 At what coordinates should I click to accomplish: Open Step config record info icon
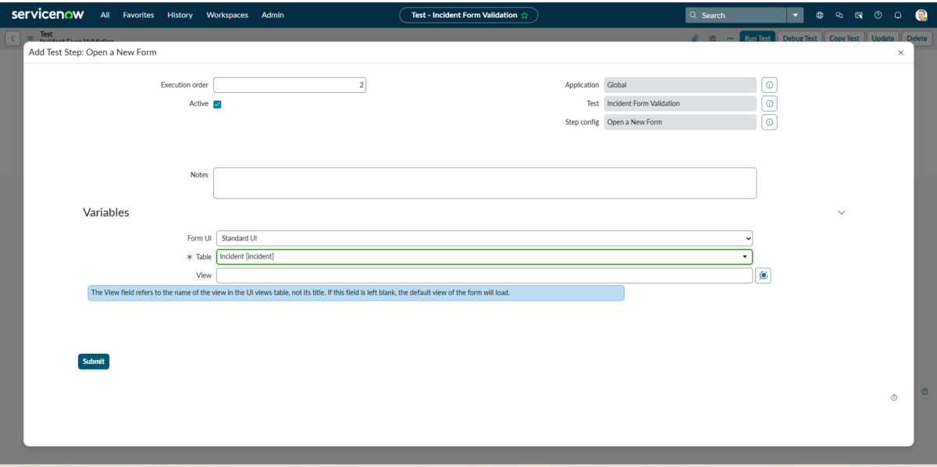[769, 123]
